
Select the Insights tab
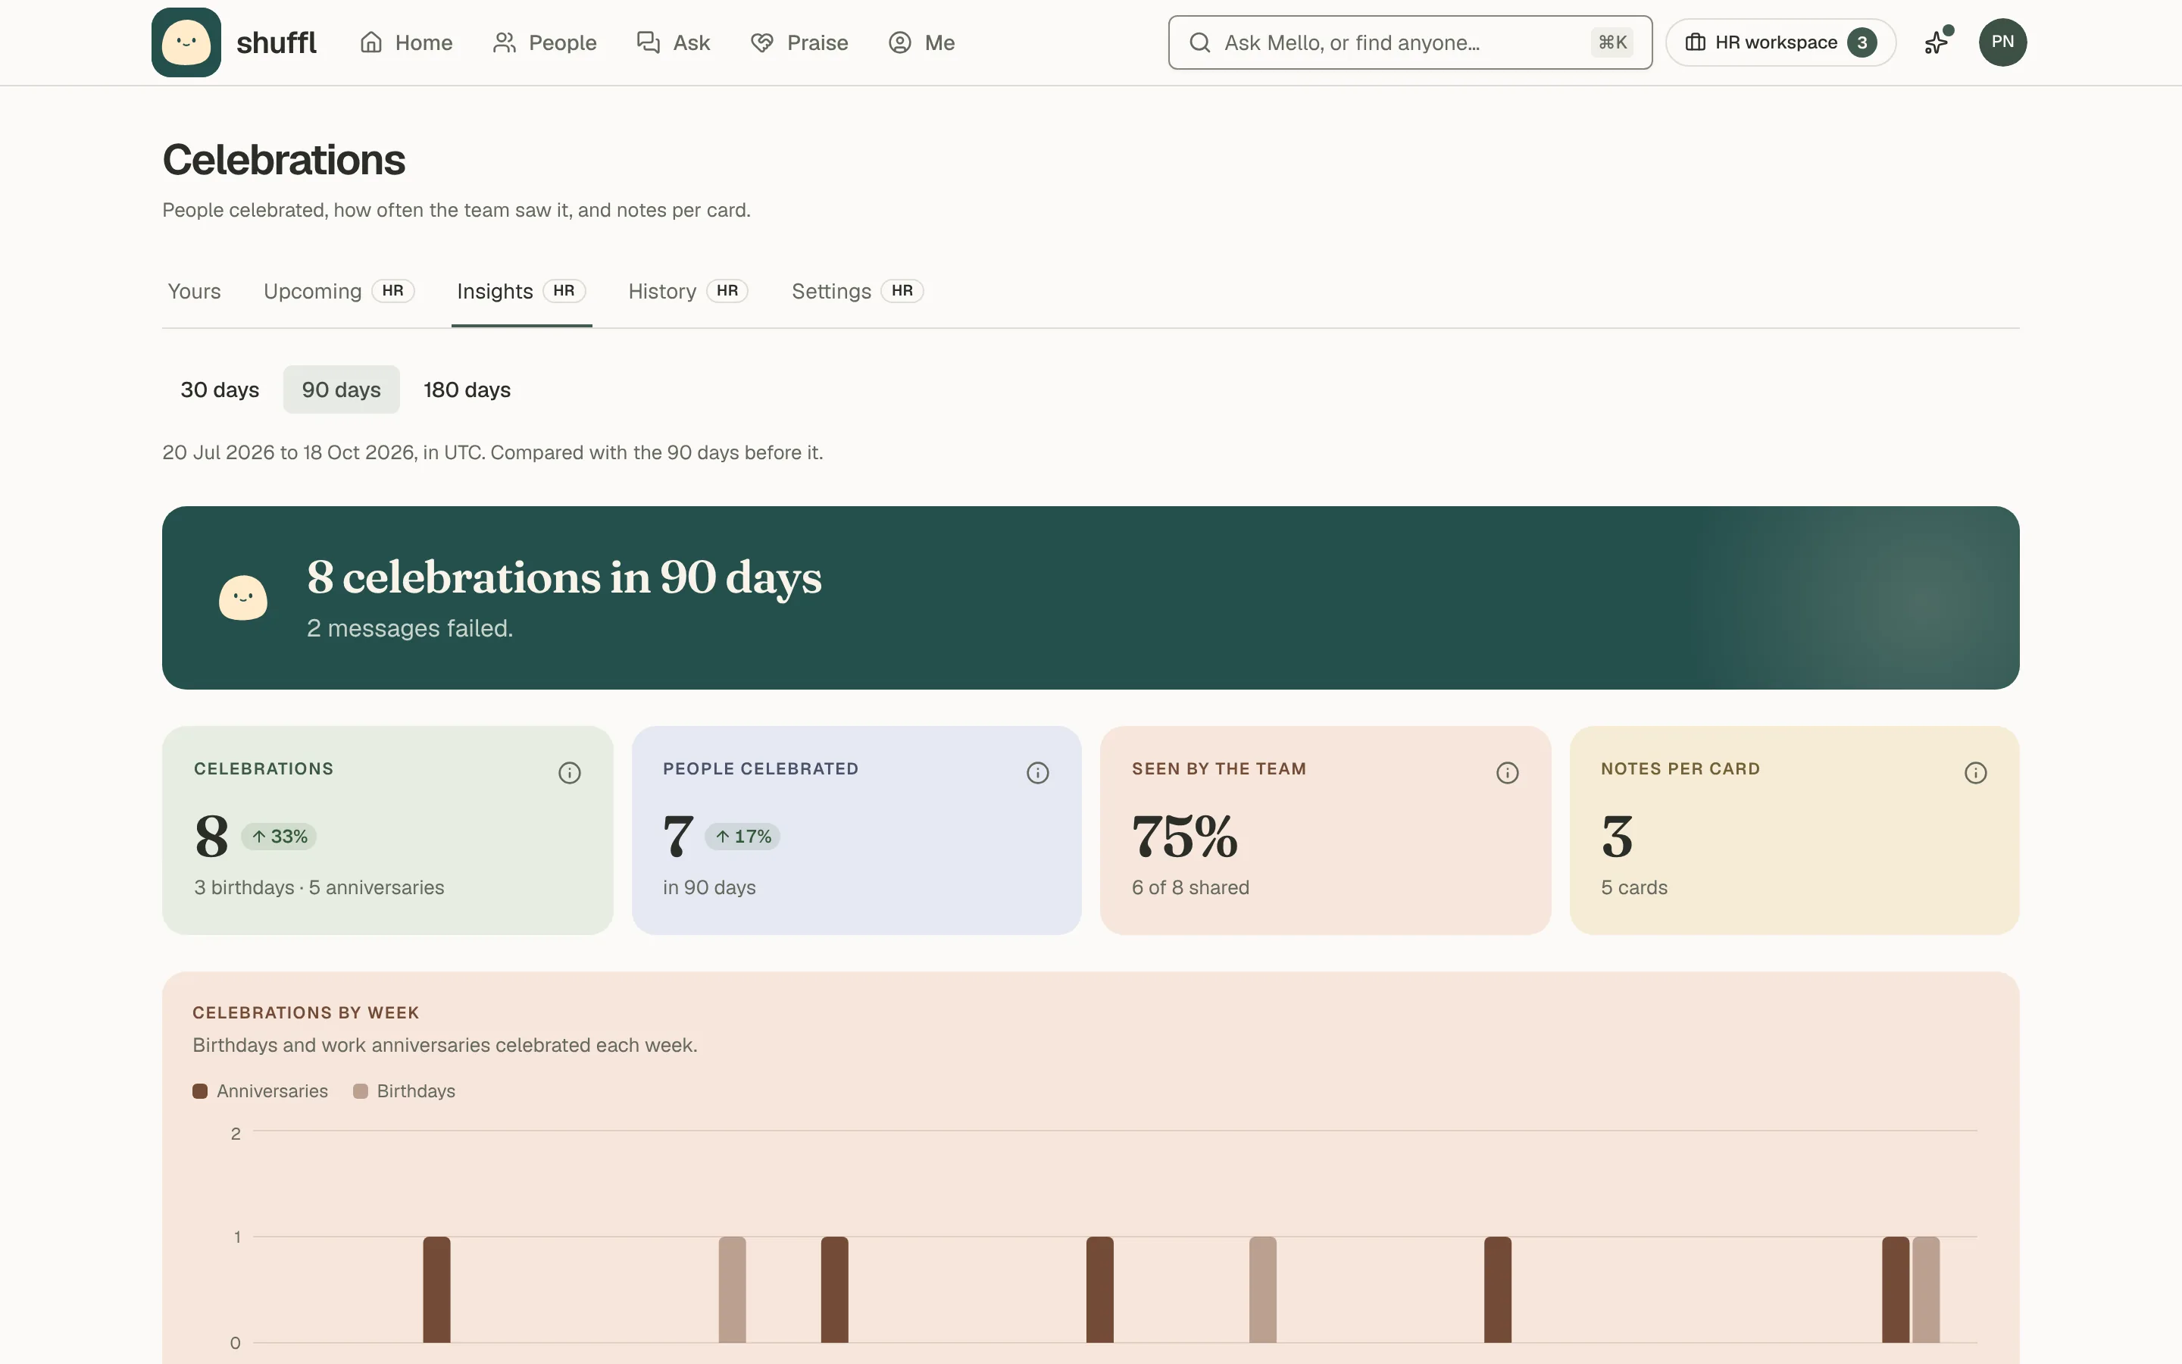[521, 292]
